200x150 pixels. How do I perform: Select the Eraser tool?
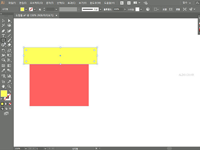[9, 45]
